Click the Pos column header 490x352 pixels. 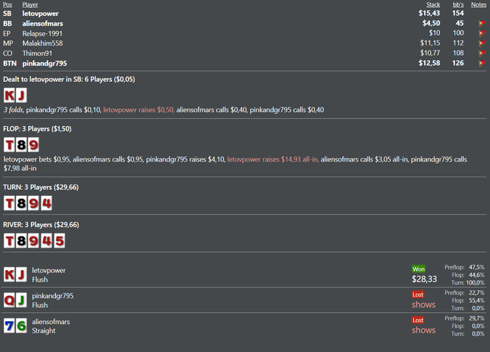8,4
